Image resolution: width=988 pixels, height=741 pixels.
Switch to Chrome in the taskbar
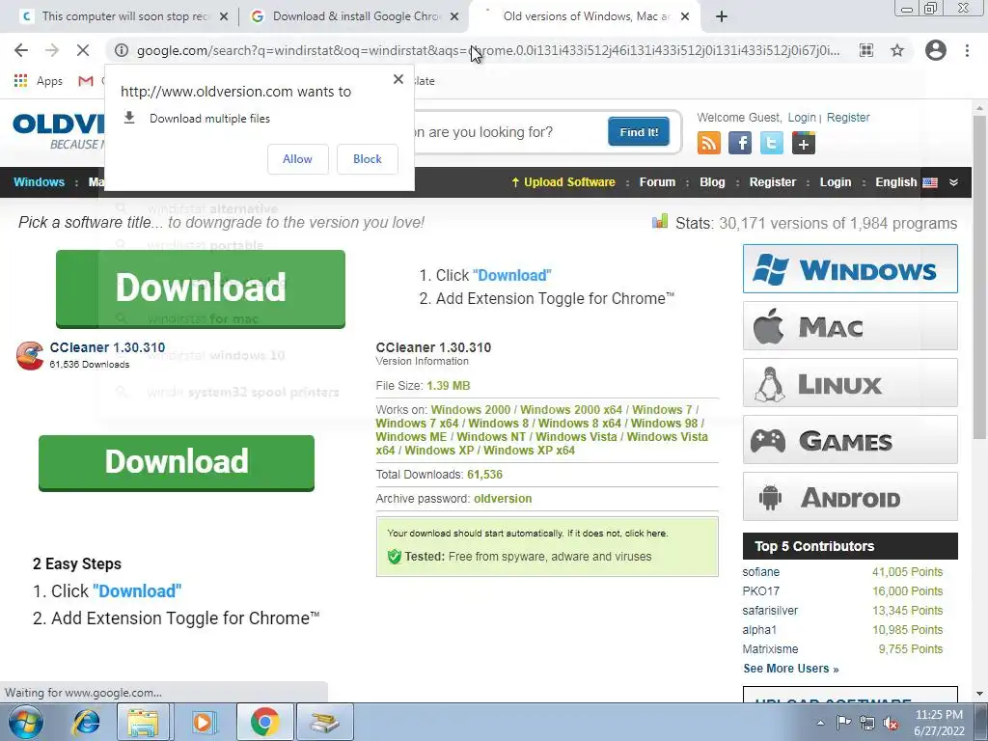pyautogui.click(x=264, y=722)
